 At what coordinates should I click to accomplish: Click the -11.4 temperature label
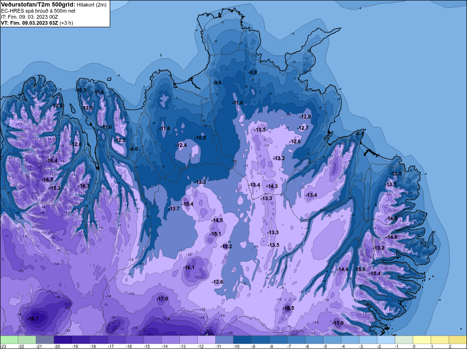(x=98, y=92)
